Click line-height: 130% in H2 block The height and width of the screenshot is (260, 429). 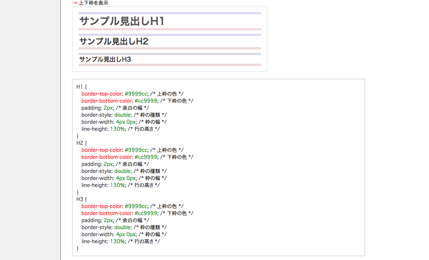tap(121, 185)
